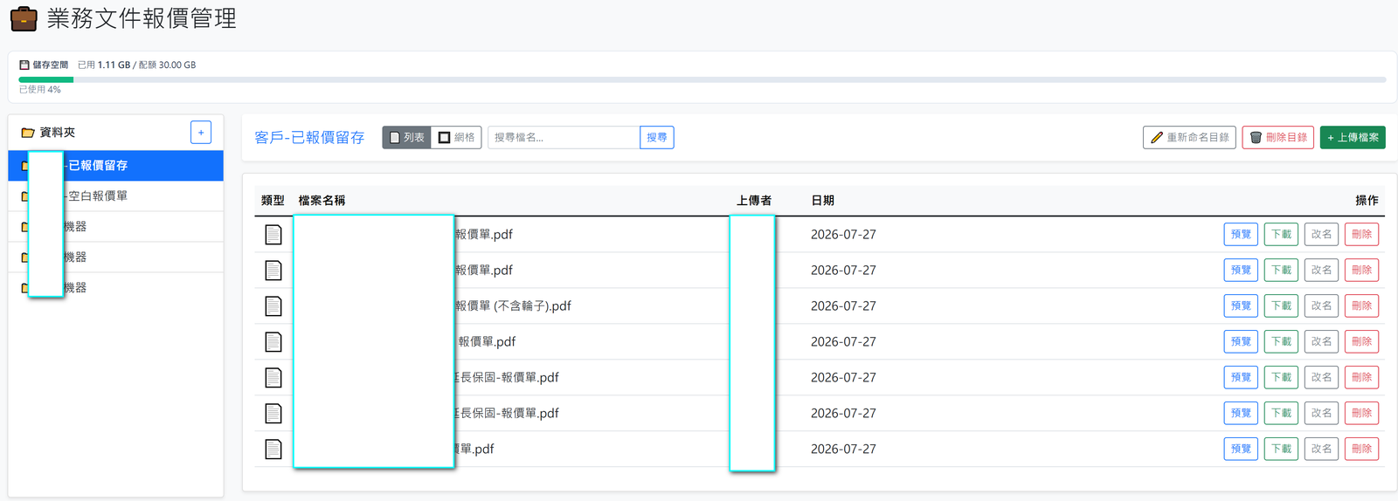
Task: Click the file icon of 報價單 (不含輪子).pdf row
Action: pos(273,306)
